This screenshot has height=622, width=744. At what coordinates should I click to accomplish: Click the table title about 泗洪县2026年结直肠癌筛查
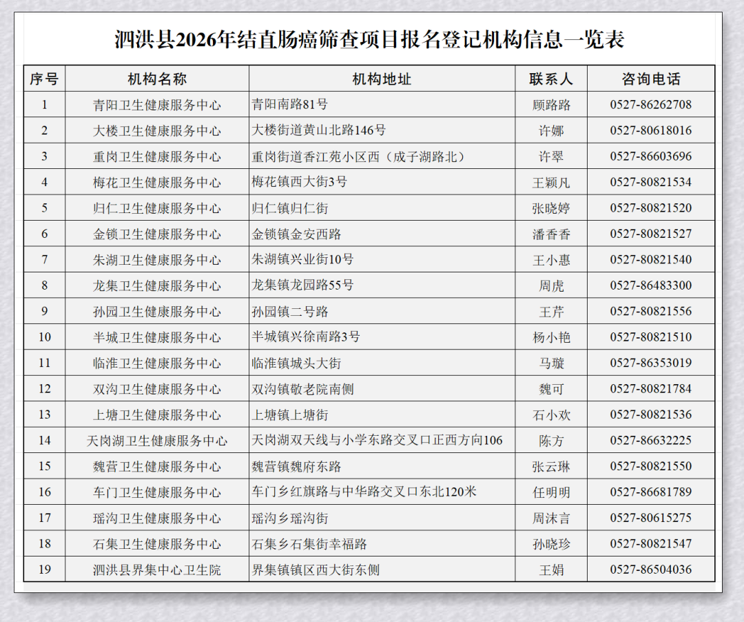(369, 39)
